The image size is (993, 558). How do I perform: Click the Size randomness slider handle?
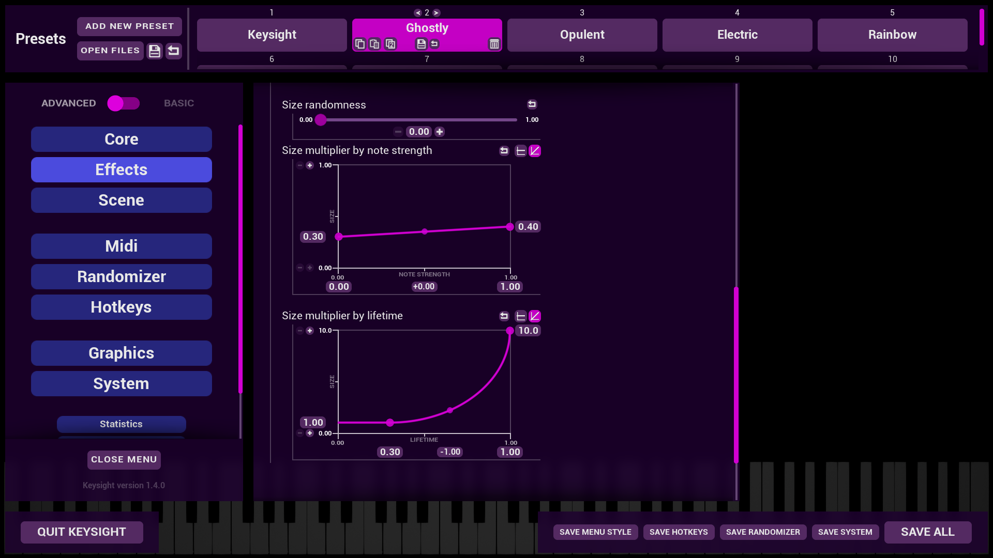pyautogui.click(x=321, y=120)
